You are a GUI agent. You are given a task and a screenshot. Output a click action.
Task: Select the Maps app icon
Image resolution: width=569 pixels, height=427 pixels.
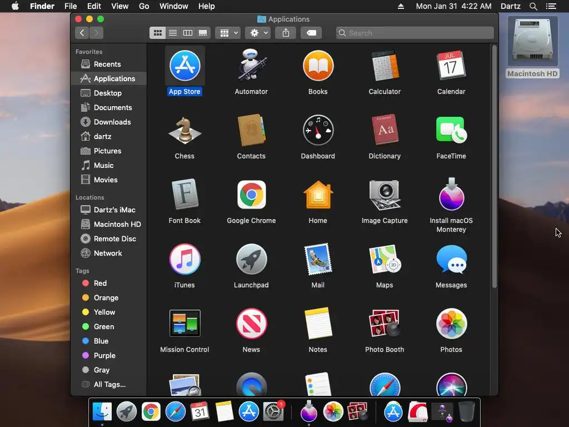click(x=385, y=259)
